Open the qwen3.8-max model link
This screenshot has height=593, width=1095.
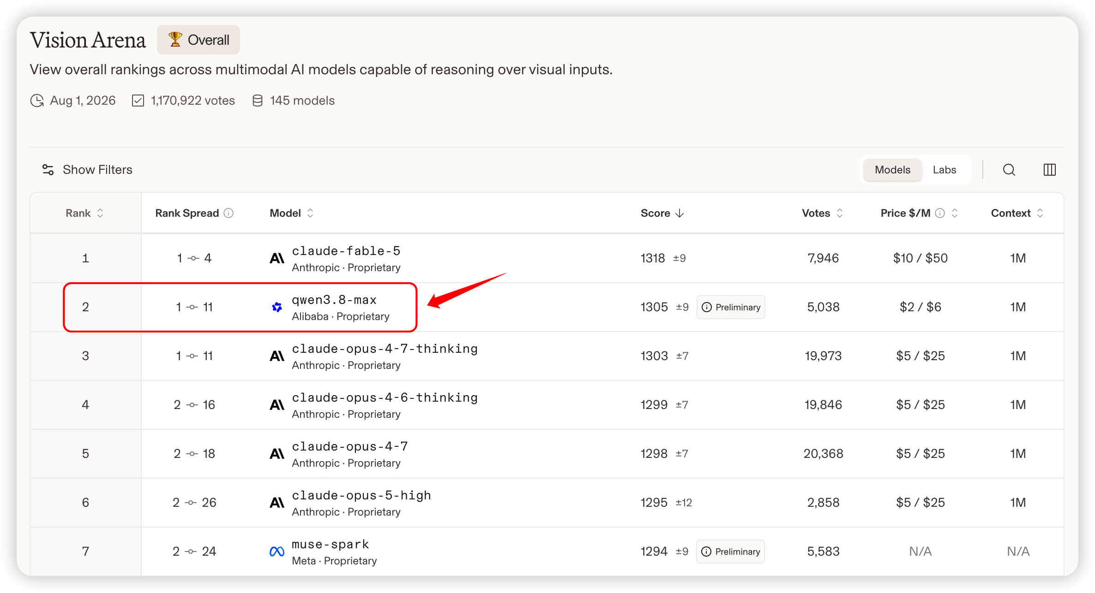click(x=334, y=300)
